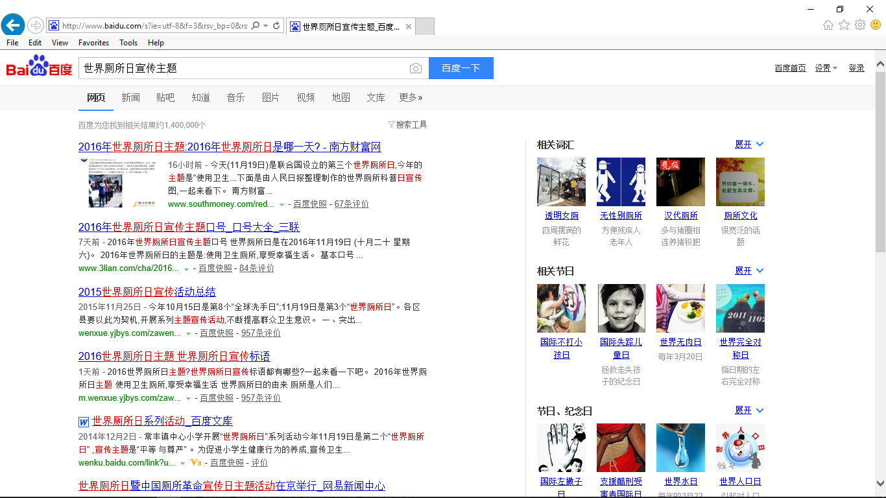
Task: Click the smiley feedback icon
Action: tap(876, 25)
